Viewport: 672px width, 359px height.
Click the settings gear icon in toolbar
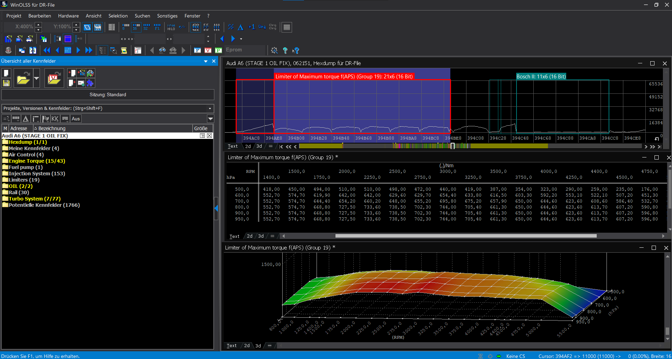pos(274,50)
